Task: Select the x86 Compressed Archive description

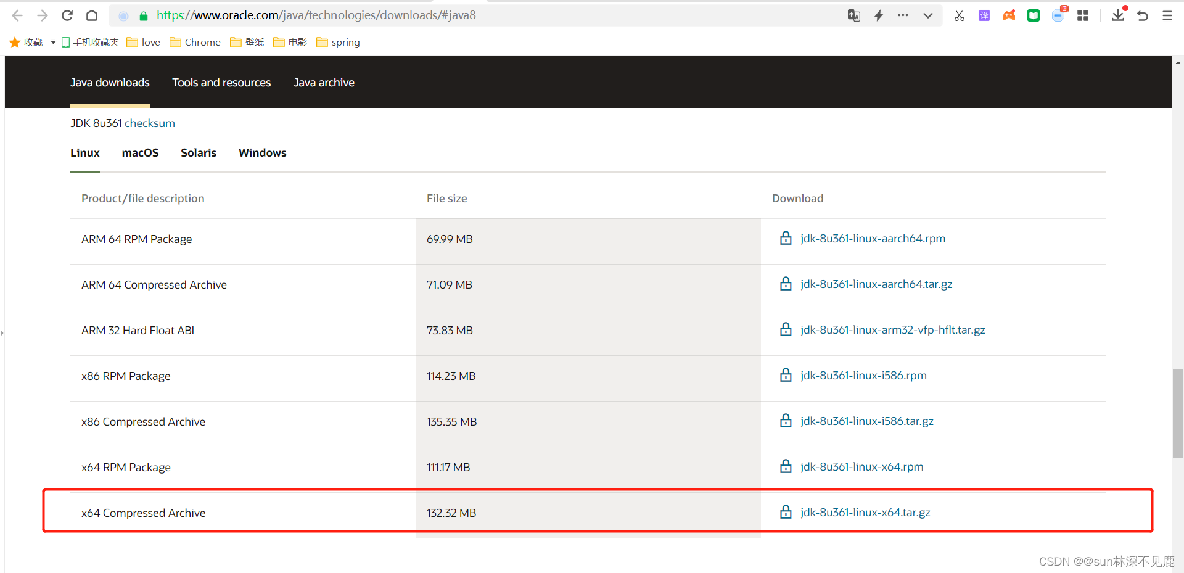Action: coord(144,422)
